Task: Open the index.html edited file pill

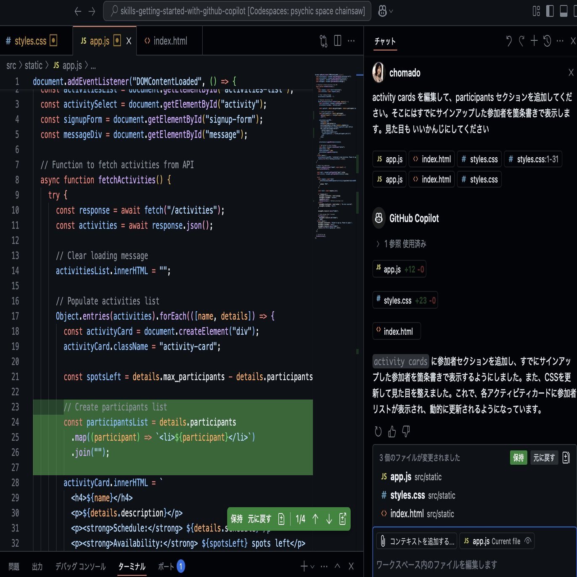Action: (397, 331)
